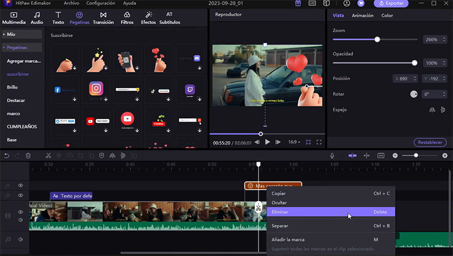The width and height of the screenshot is (453, 256).
Task: Flip horizontally with Espejo icon
Action: pos(432,110)
